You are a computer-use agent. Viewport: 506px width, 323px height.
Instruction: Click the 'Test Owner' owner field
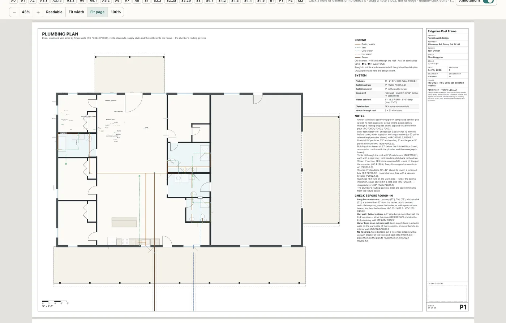click(434, 51)
